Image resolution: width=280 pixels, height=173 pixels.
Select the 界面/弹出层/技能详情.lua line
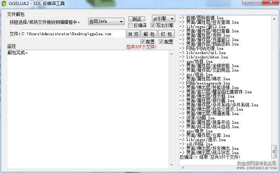coord(209,87)
